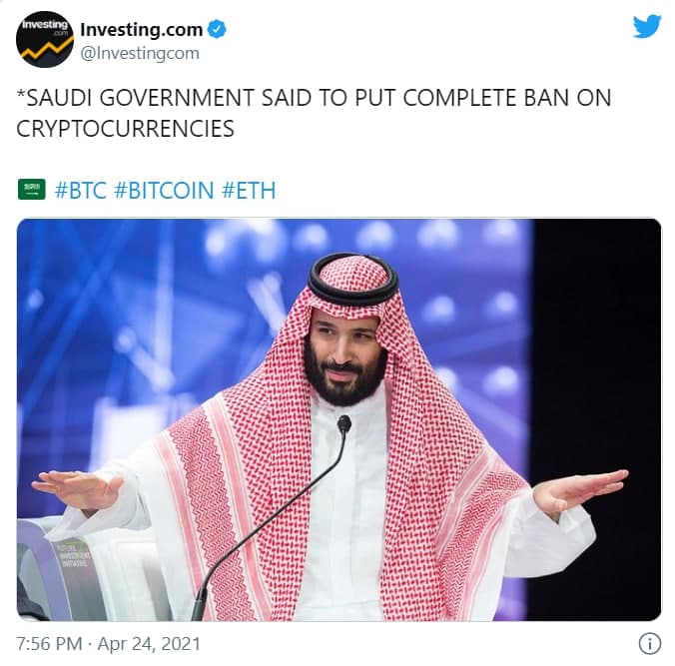Open the tweet info icon
This screenshot has height=666, width=675.
pos(650,644)
